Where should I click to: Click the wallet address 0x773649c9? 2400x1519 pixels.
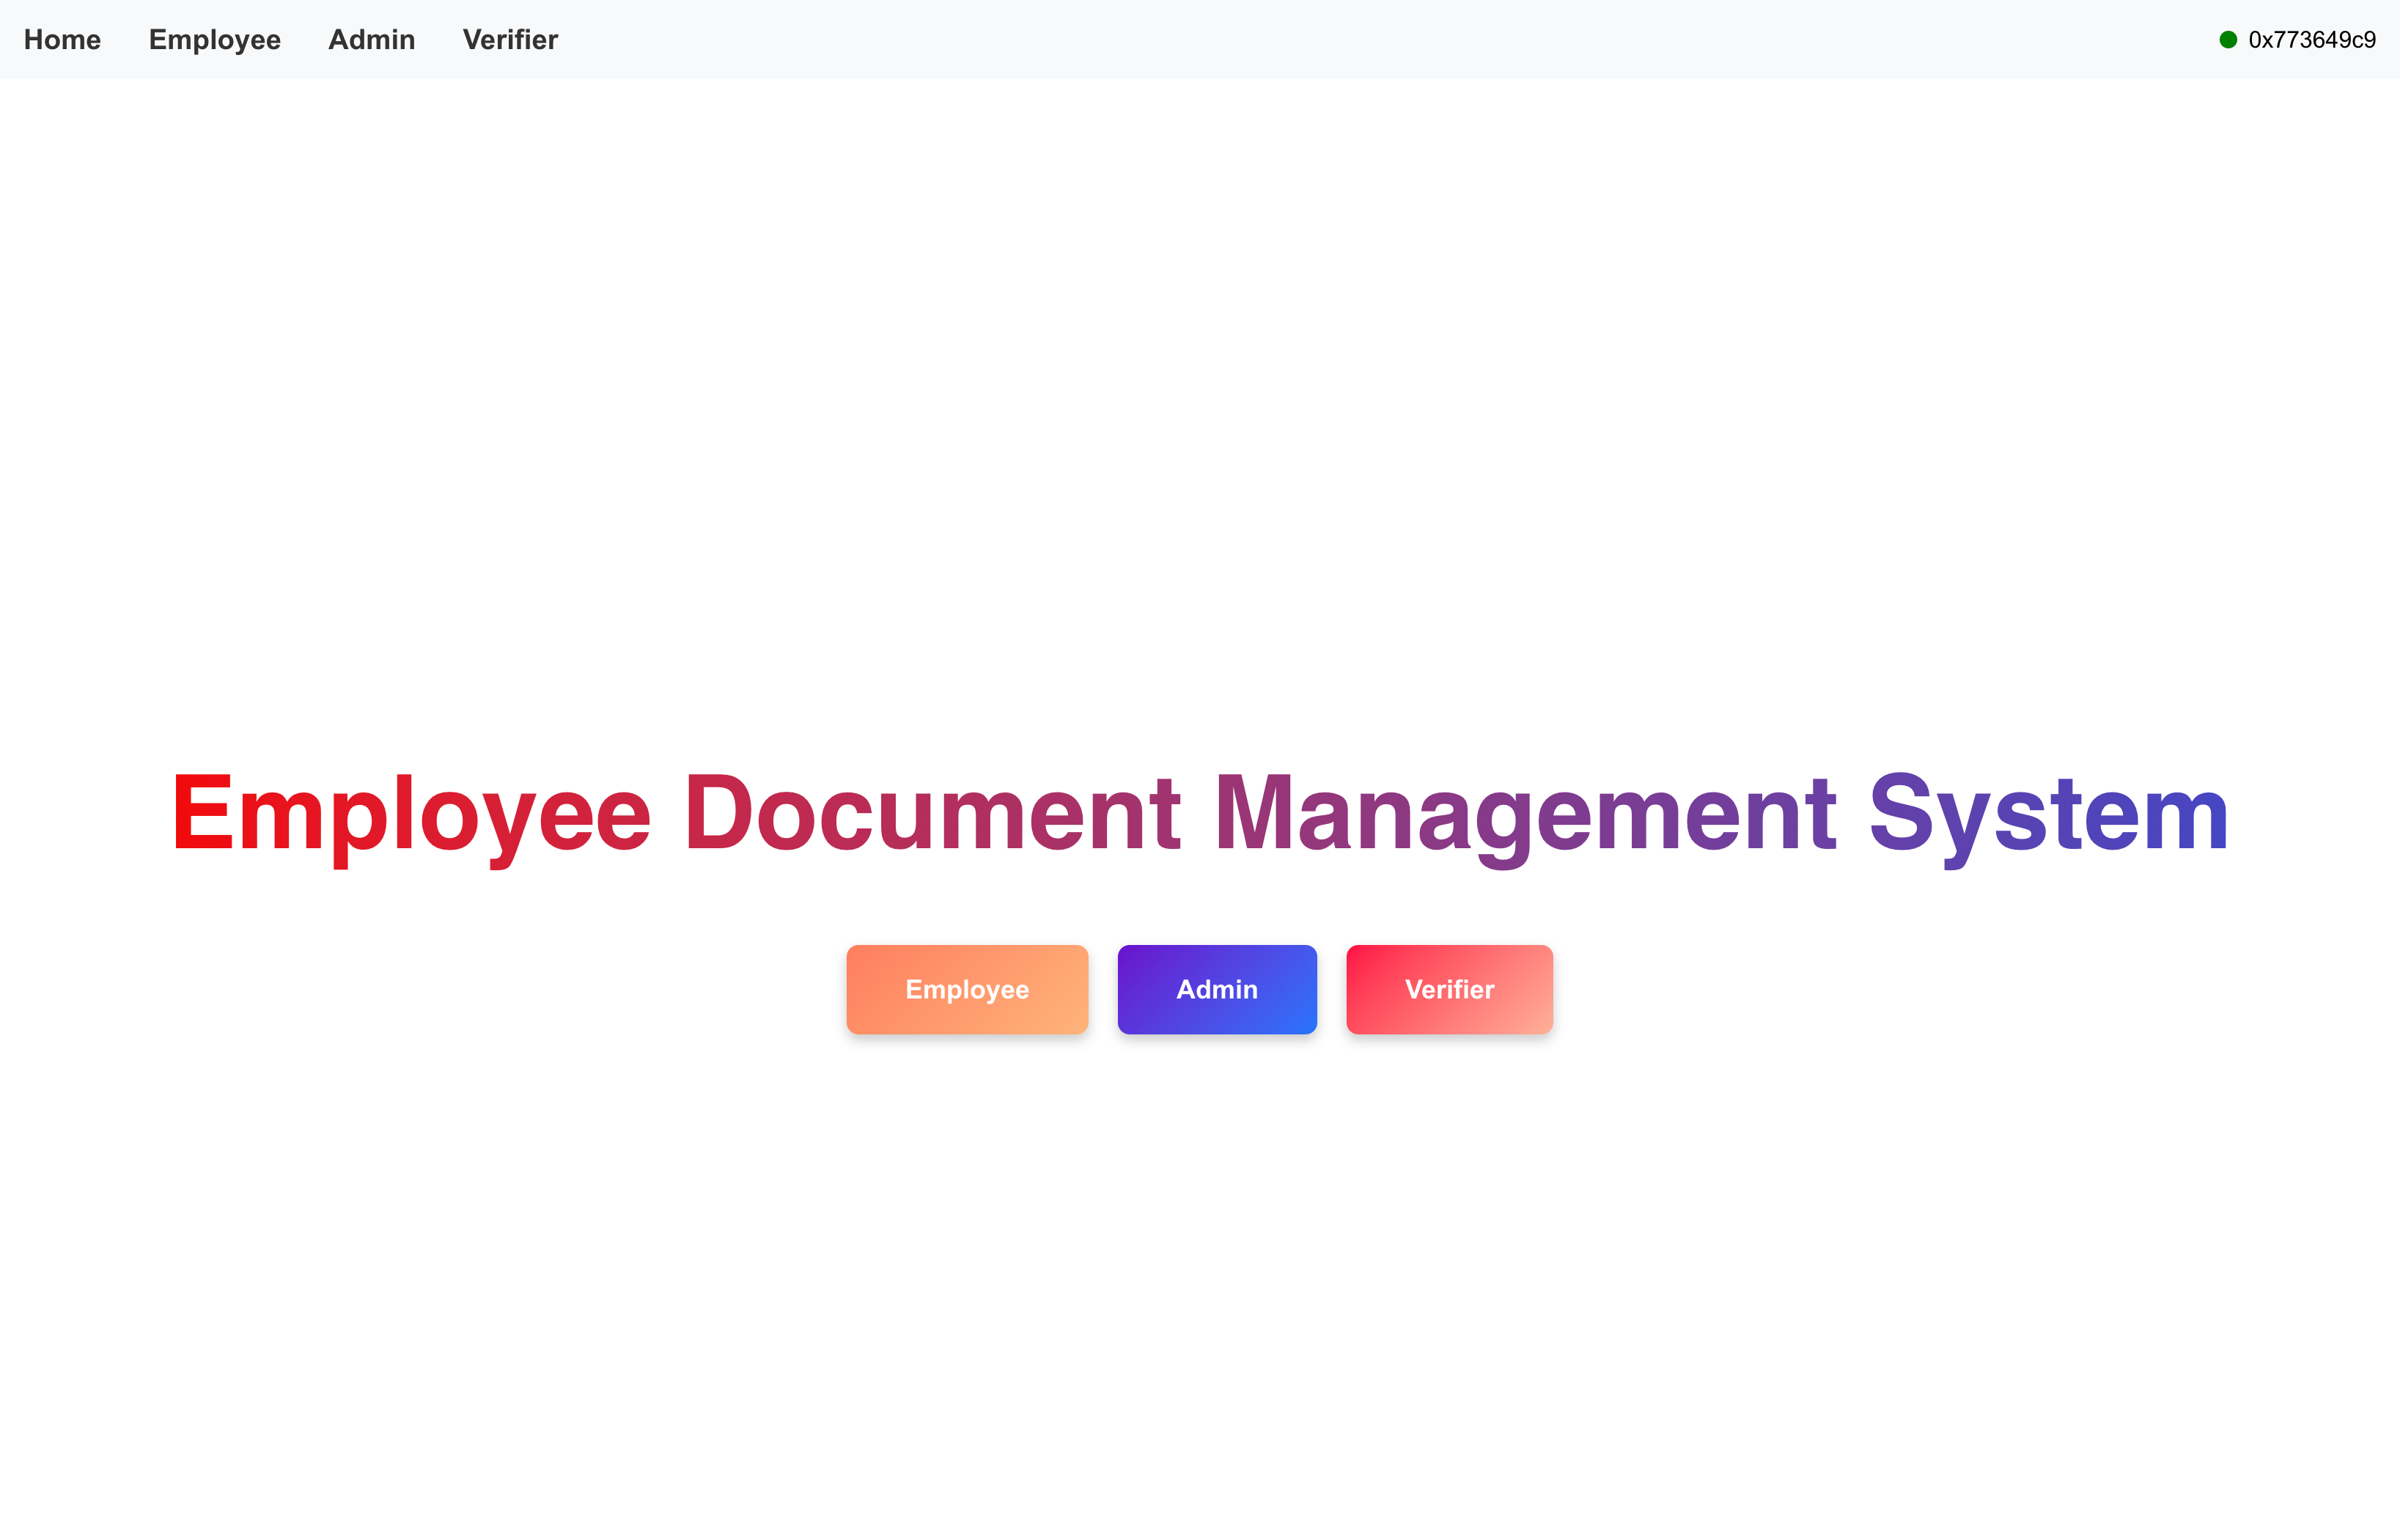2311,40
